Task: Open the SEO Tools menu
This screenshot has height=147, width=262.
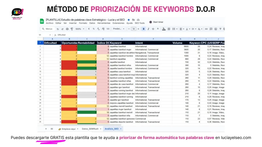Action: coord(140,23)
